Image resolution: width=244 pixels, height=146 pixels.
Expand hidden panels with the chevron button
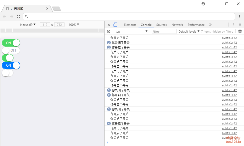pos(210,25)
